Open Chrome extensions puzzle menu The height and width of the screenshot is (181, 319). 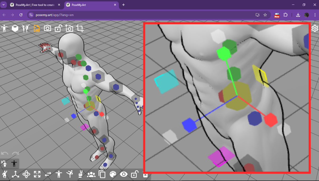point(286,15)
